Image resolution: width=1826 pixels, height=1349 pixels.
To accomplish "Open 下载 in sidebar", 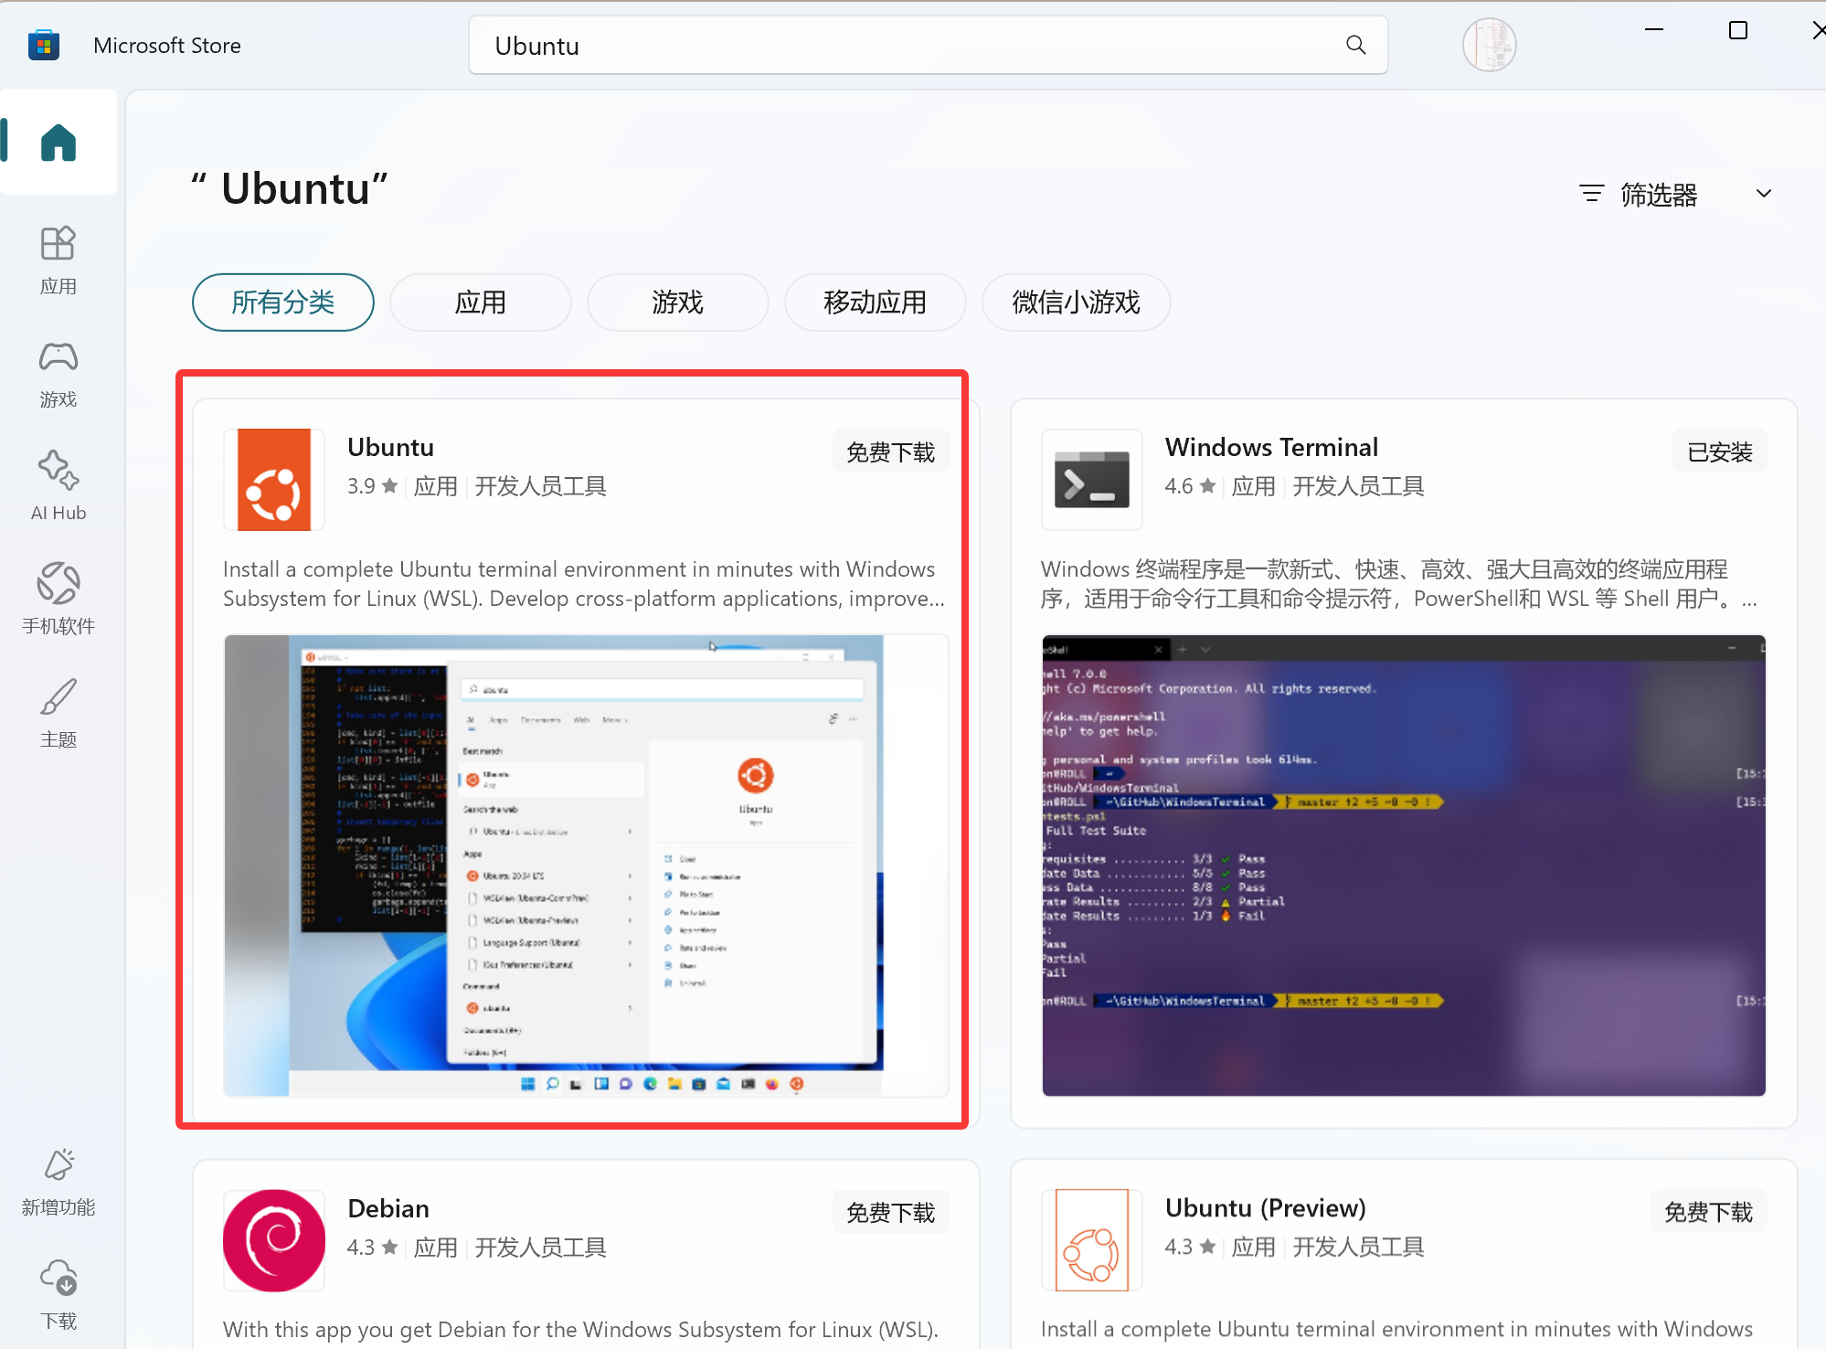I will [x=58, y=1296].
